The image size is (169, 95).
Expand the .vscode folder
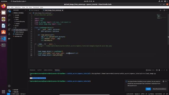tap(17, 15)
